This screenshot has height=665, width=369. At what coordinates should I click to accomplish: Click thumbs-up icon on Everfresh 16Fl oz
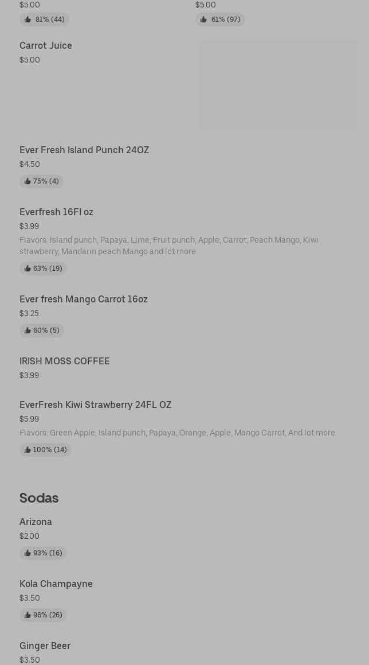[28, 269]
